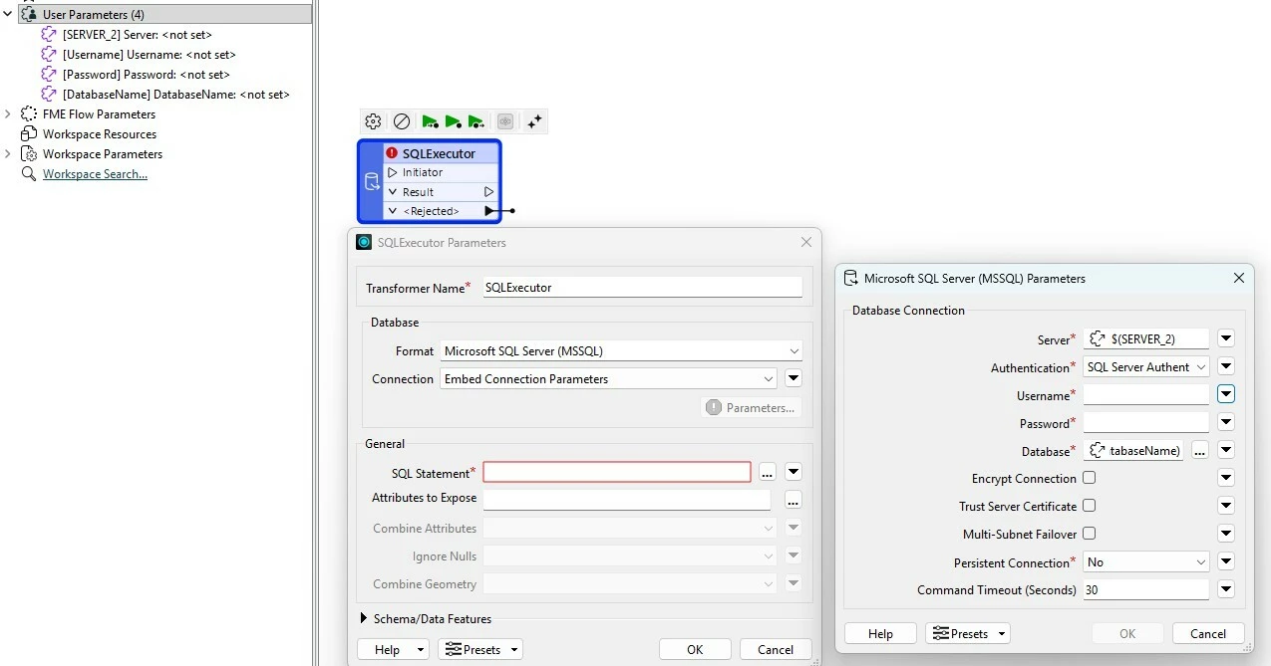Open the Help dropdown arrow in SQLExecutor Parameters
Image resolution: width=1271 pixels, height=666 pixels.
click(421, 650)
